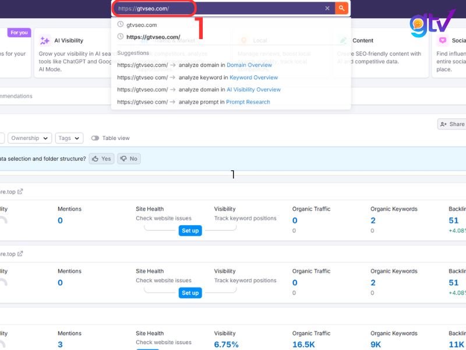Open the Tags dropdown
Viewport: 466px width, 350px height.
click(69, 138)
